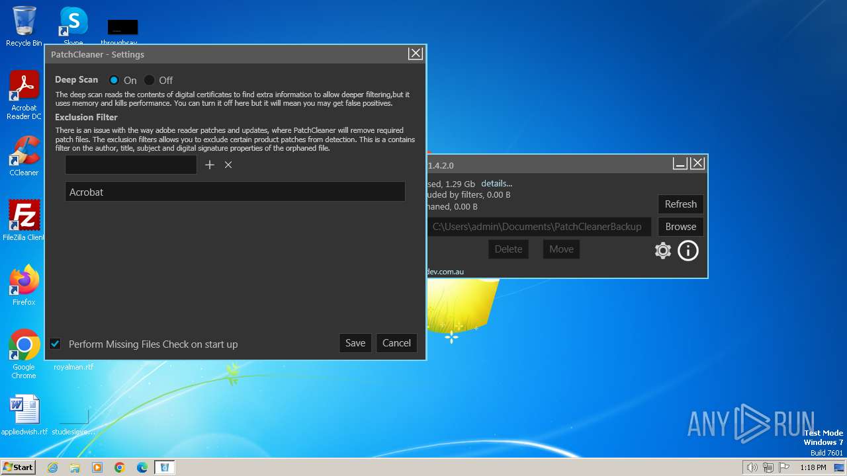
Task: Cancel the settings dialog
Action: pos(396,342)
